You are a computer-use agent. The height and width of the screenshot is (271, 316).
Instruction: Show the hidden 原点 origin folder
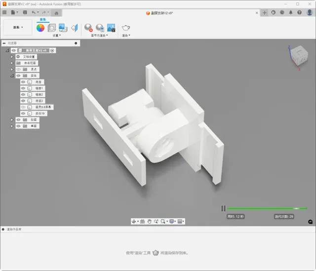pos(18,69)
